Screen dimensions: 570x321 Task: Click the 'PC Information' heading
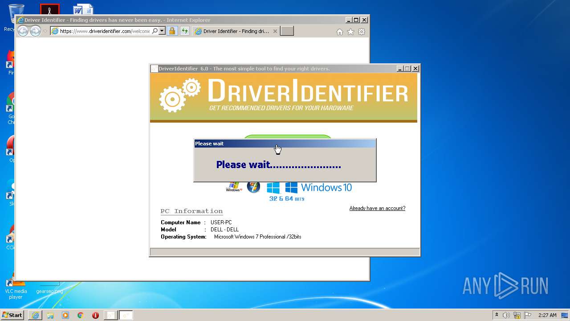(x=191, y=211)
